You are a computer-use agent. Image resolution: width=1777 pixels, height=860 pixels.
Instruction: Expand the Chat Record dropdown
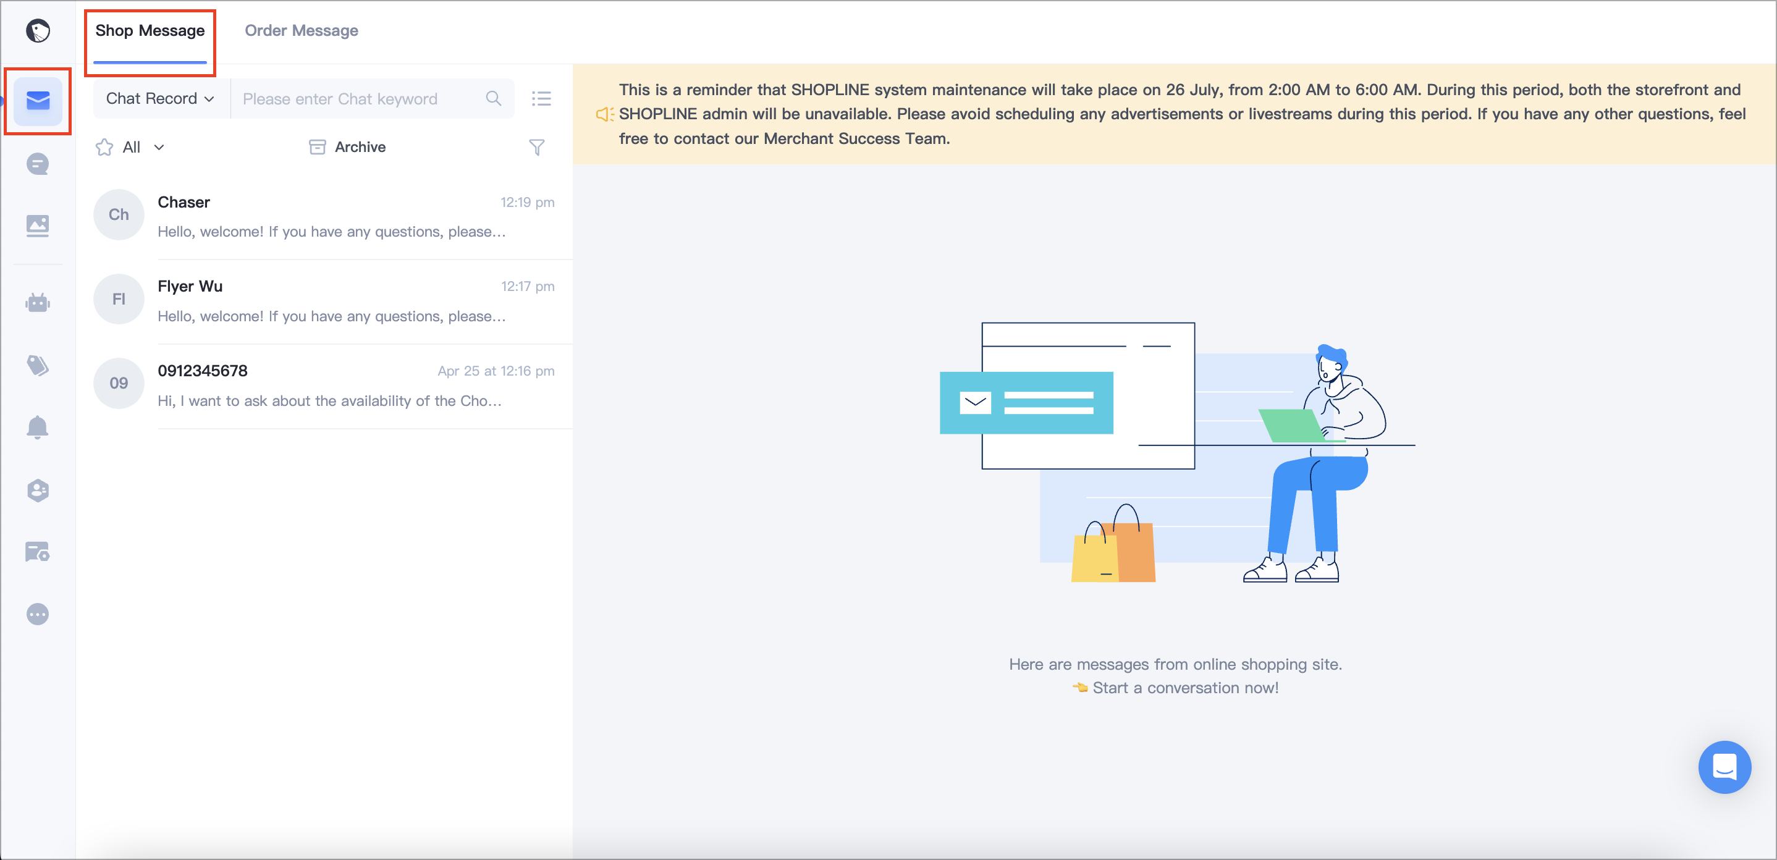(160, 99)
